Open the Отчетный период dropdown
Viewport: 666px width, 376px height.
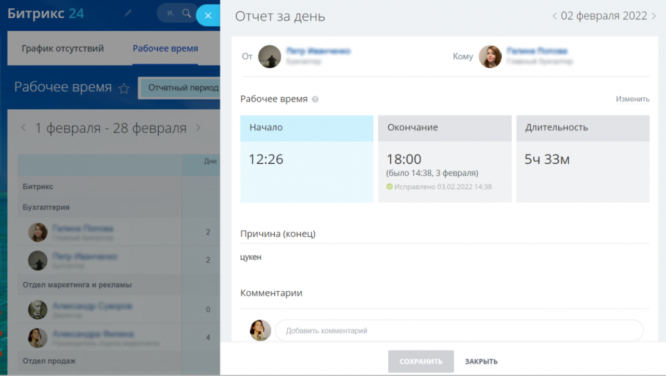(180, 88)
